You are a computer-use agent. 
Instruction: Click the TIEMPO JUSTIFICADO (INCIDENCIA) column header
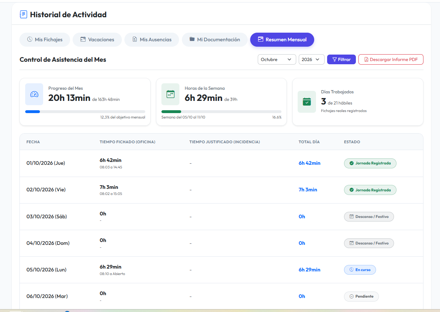(225, 142)
